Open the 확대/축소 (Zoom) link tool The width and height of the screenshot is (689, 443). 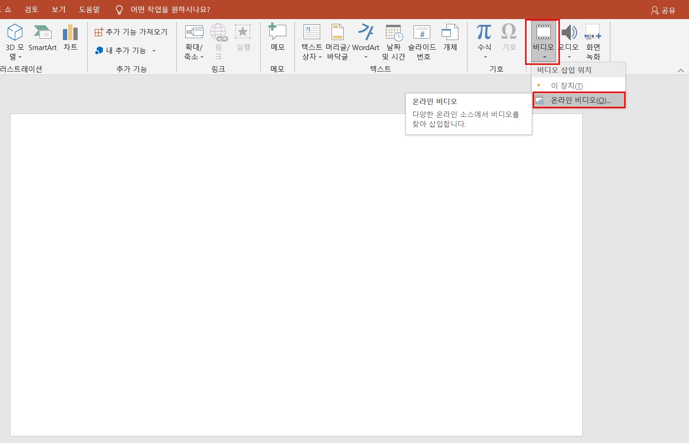pos(194,42)
